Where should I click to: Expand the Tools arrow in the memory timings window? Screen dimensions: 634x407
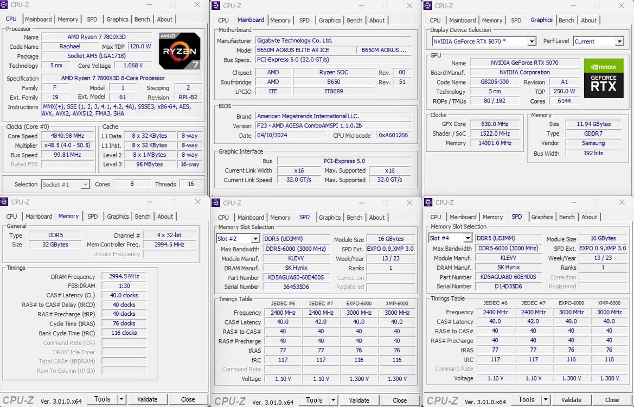click(121, 399)
